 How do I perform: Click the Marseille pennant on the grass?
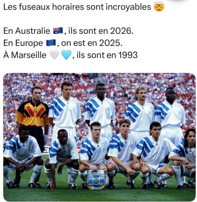[96, 180]
